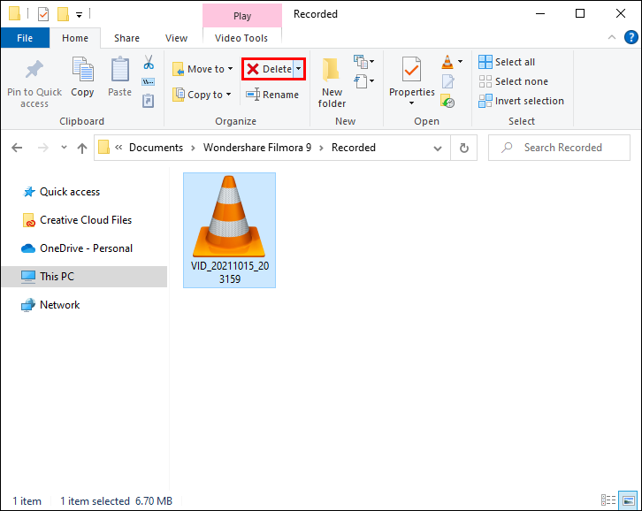Screen dimensions: 642x511
Task: Switch to details view in status bar
Action: [608, 500]
